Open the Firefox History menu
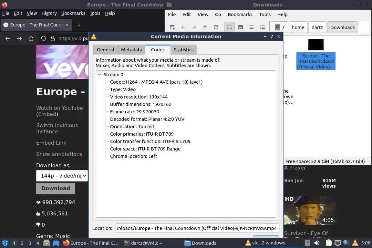This screenshot has height=248, width=372. click(49, 13)
